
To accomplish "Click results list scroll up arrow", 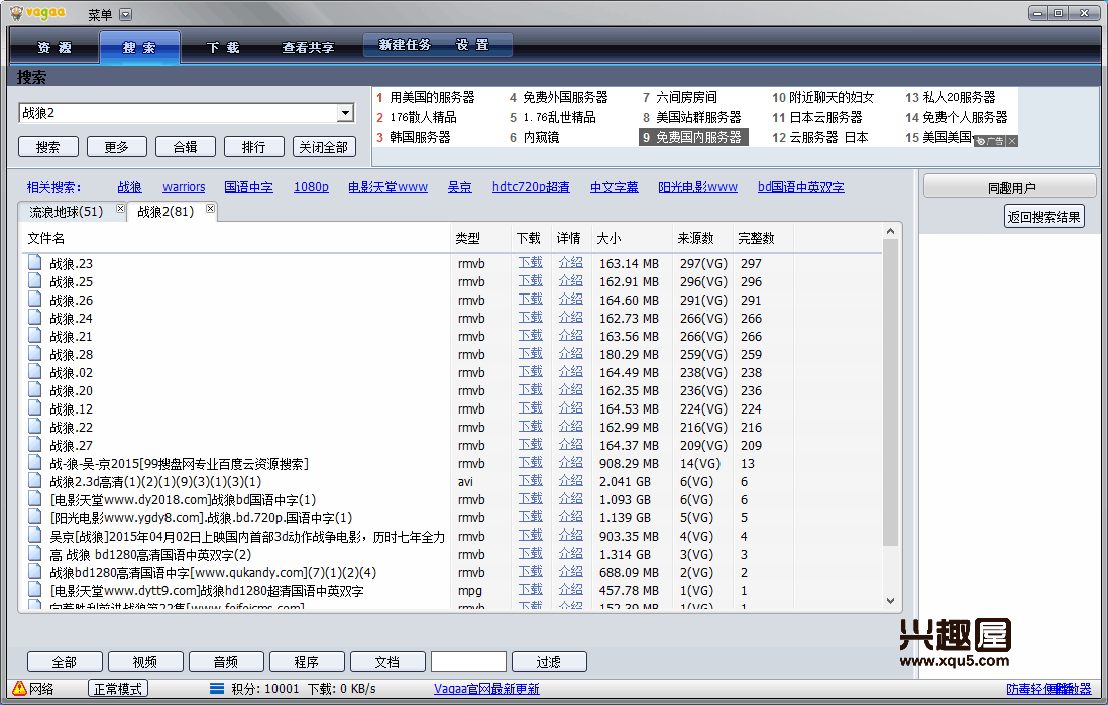I will coord(891,231).
